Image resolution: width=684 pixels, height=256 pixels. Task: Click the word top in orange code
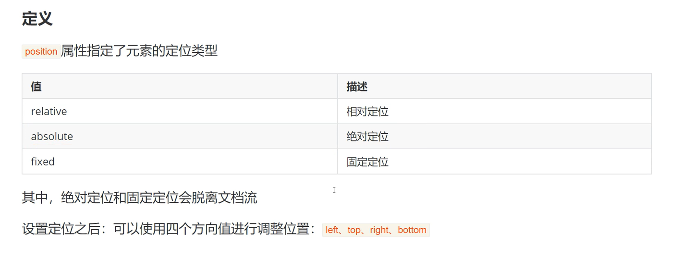tap(354, 230)
